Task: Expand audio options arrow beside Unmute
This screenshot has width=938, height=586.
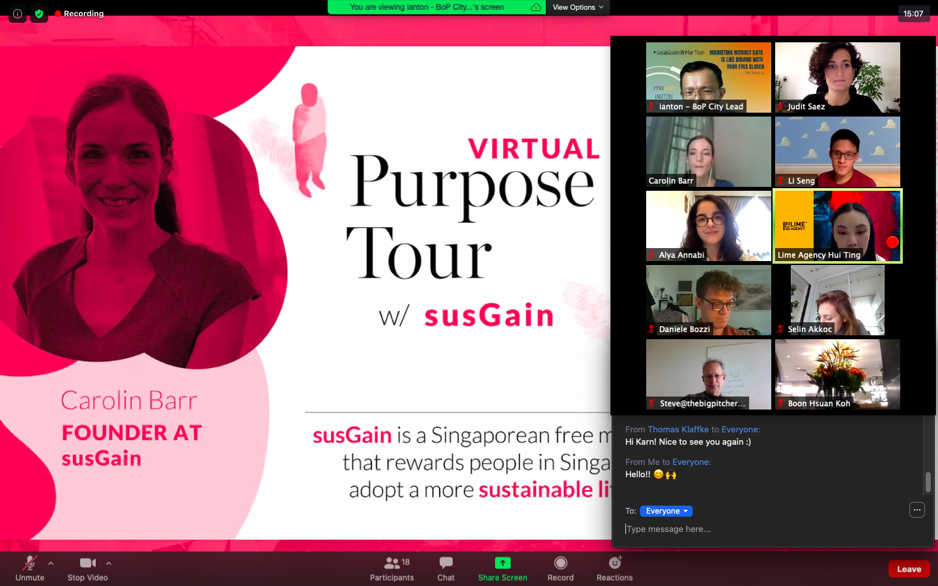Action: pos(51,563)
